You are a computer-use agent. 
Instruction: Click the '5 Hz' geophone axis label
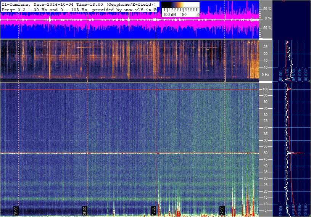pos(266,75)
